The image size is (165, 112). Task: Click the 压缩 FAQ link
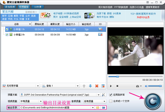pyautogui.click(x=10, y=16)
